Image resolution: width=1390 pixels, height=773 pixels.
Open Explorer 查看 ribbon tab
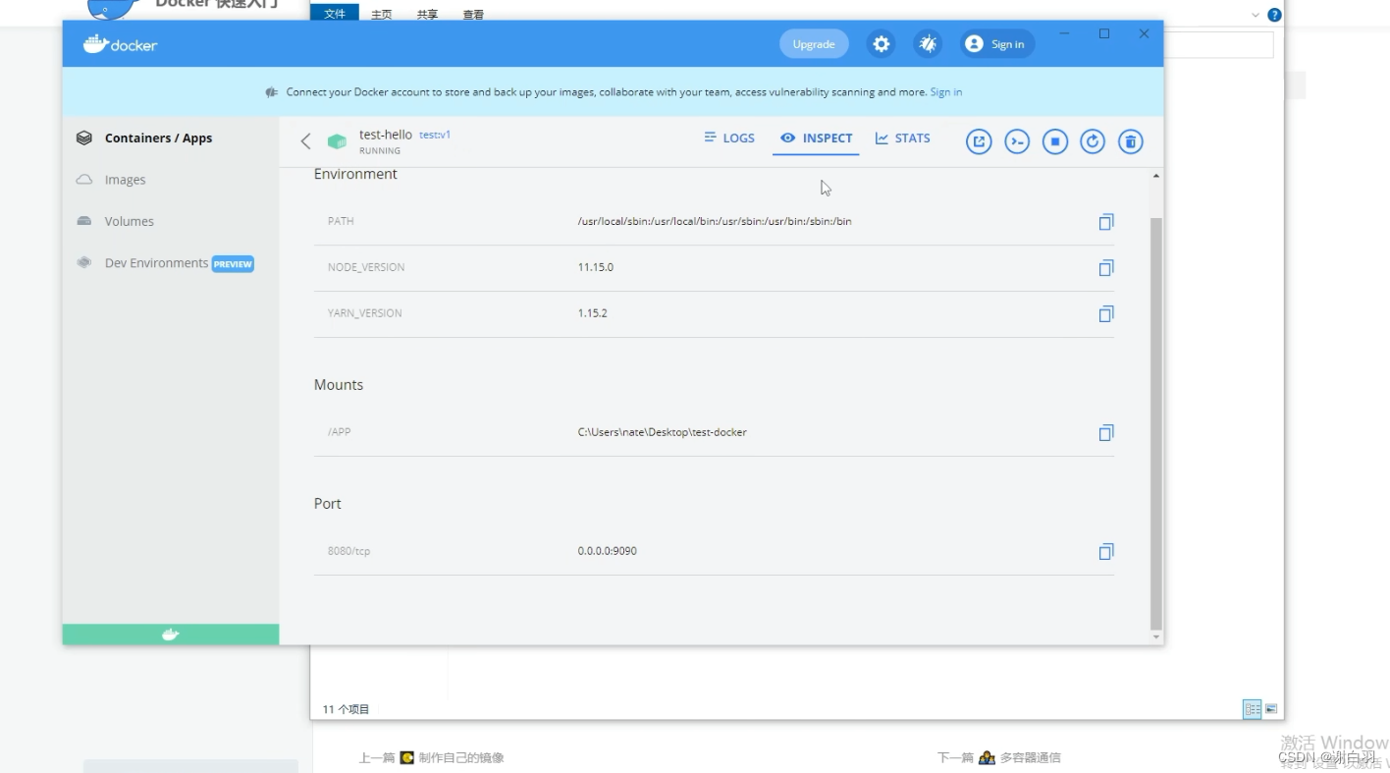point(473,15)
